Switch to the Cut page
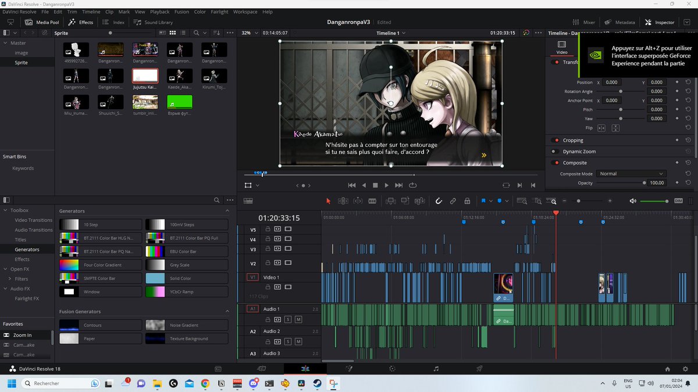Screen dimensions: 698x392 (x=262, y=369)
